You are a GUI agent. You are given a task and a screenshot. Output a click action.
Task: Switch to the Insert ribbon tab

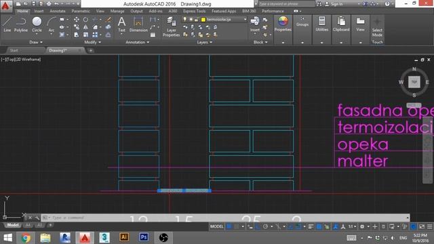(x=39, y=11)
